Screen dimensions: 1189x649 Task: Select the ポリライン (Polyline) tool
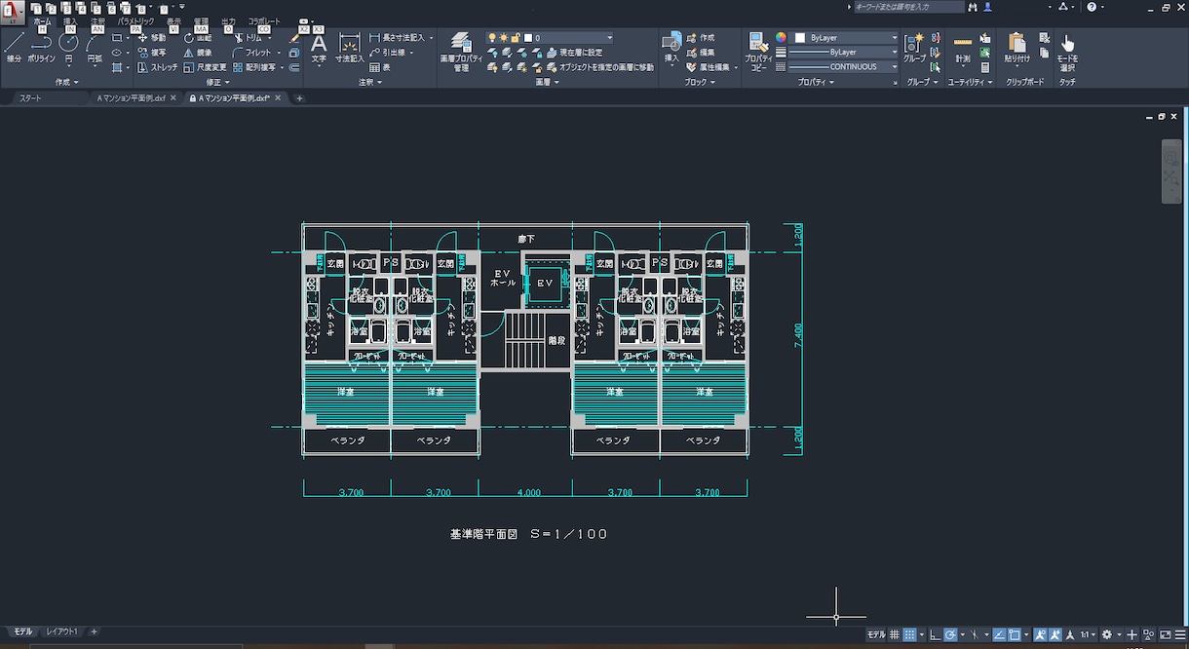[41, 47]
